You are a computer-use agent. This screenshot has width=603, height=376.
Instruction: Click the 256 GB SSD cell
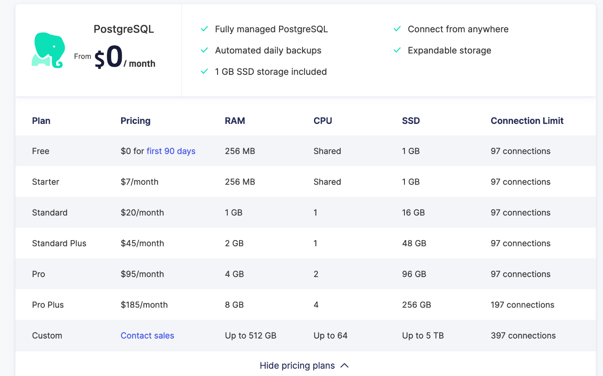(x=417, y=305)
